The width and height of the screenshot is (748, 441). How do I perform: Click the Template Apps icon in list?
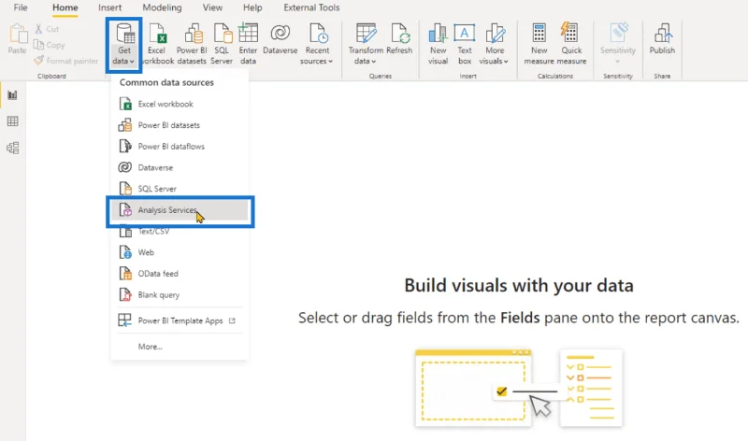tap(124, 320)
